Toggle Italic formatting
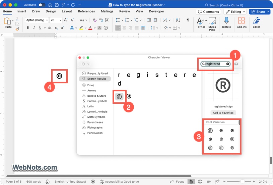 tap(34, 28)
